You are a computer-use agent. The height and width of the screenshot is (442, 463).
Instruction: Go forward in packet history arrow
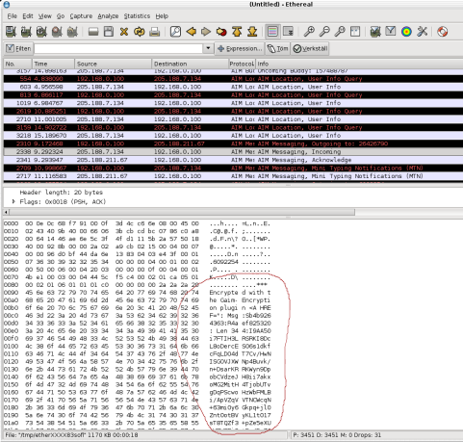pyautogui.click(x=206, y=32)
